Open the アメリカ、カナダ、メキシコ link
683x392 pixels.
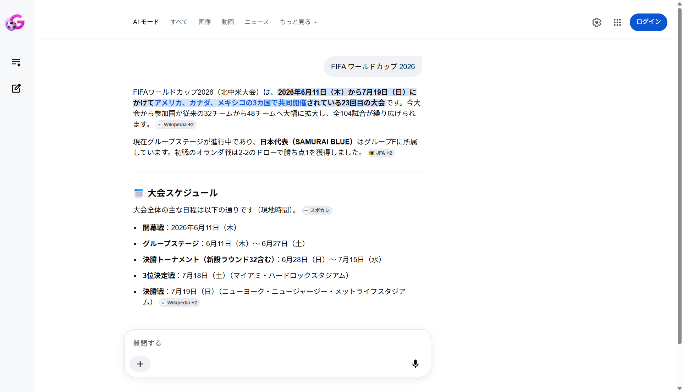point(230,103)
